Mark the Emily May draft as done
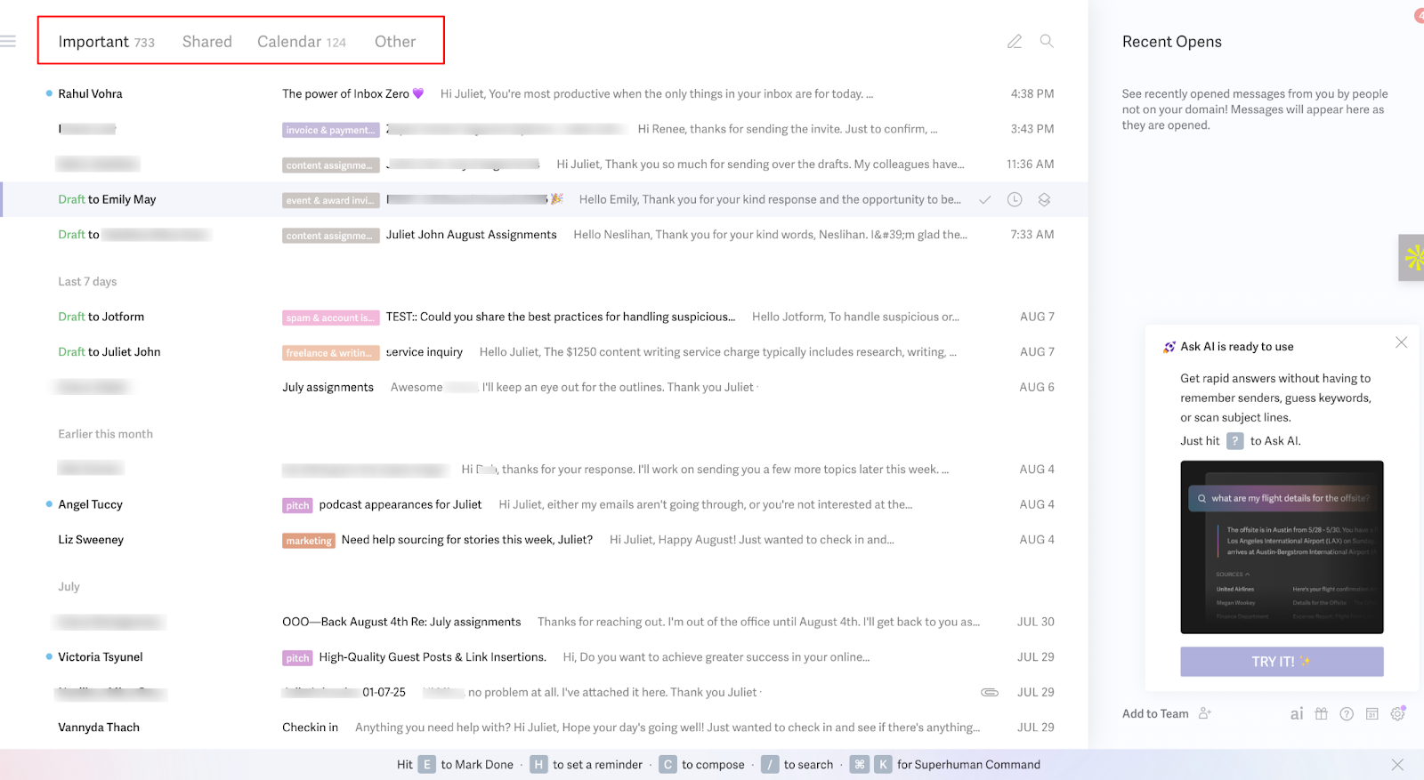The image size is (1424, 780). coord(985,199)
